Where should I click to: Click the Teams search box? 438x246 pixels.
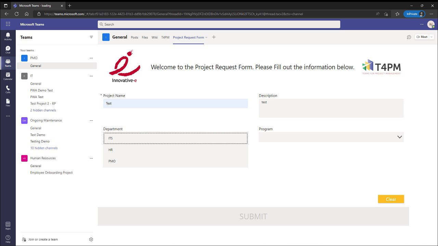[219, 24]
